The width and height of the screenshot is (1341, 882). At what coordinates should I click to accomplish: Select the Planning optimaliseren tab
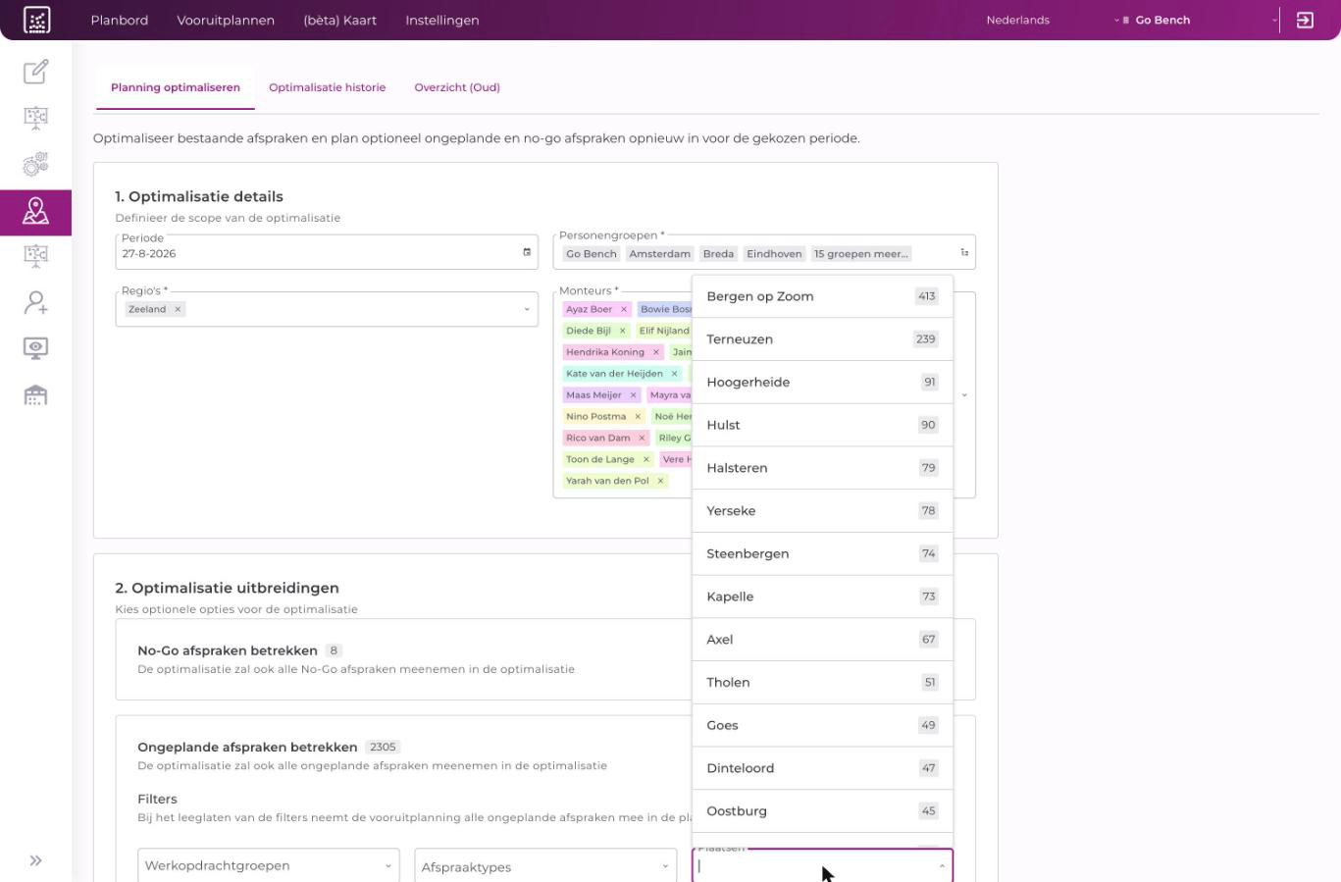(x=176, y=87)
